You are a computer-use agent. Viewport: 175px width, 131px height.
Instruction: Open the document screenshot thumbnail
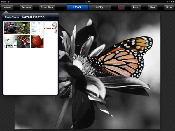(x=37, y=28)
